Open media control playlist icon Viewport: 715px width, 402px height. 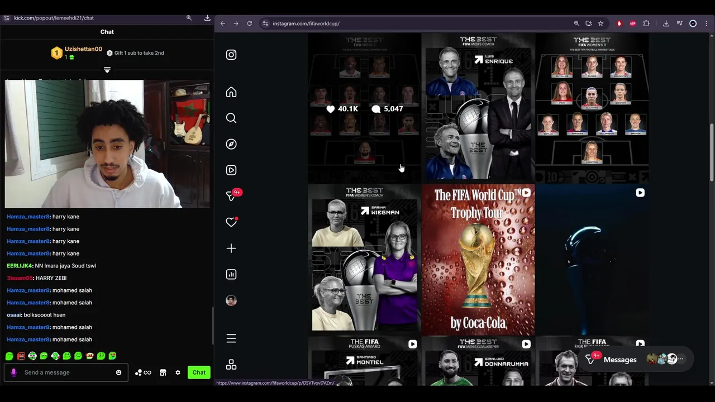(679, 23)
